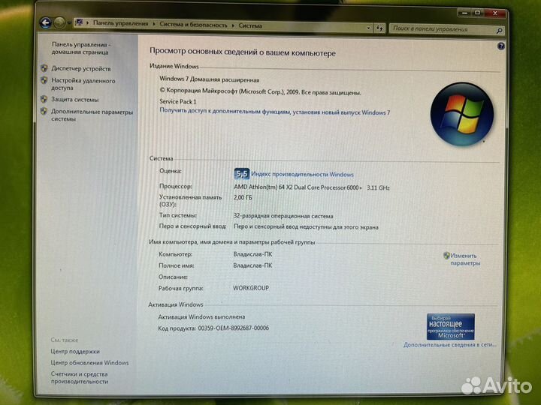541x405 pixels.
Task: Minimize the System window
Action: pos(464,13)
